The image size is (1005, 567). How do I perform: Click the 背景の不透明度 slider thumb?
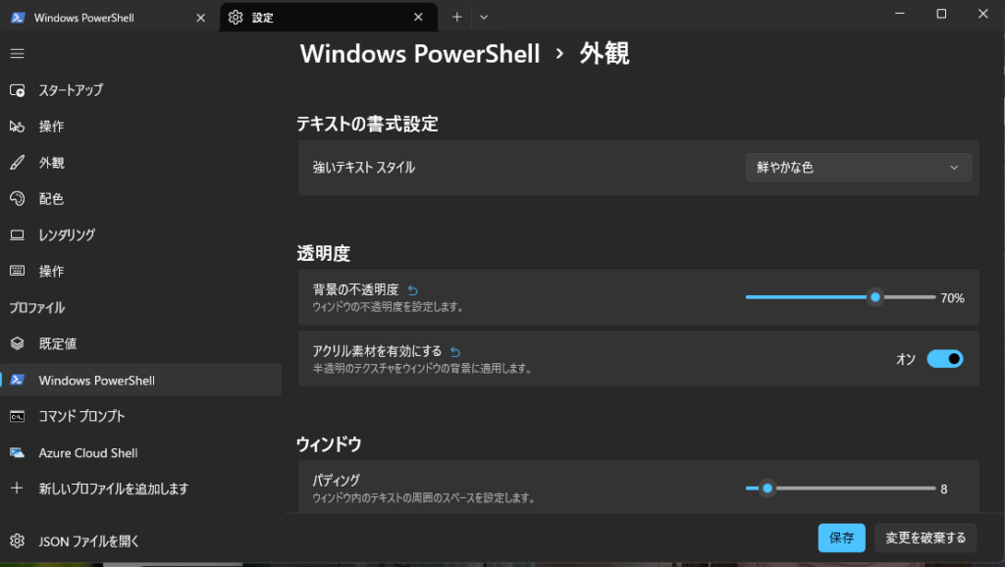point(874,297)
